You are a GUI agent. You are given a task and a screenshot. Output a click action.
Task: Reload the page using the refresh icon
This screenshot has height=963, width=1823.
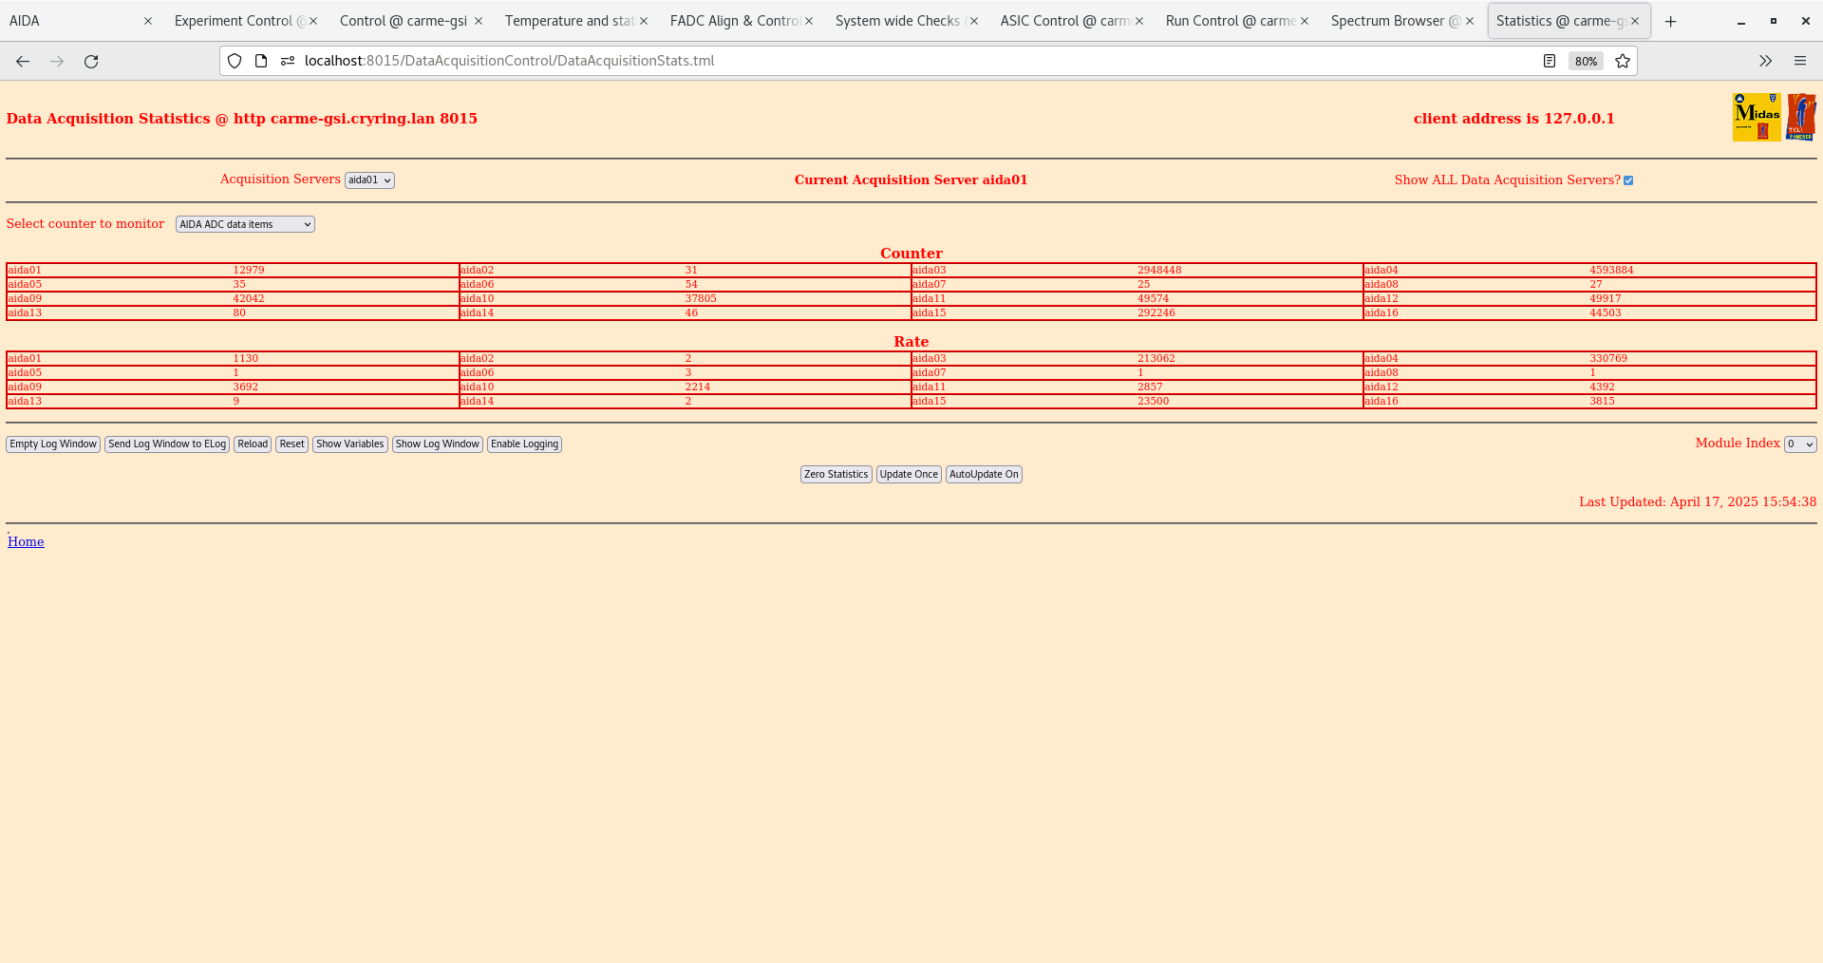pyautogui.click(x=91, y=61)
